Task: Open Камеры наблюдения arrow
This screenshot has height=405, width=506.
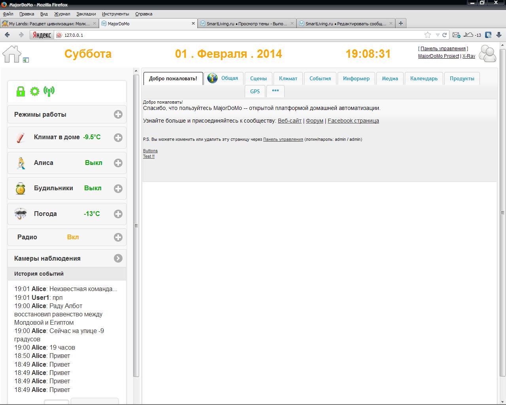Action: (118, 258)
